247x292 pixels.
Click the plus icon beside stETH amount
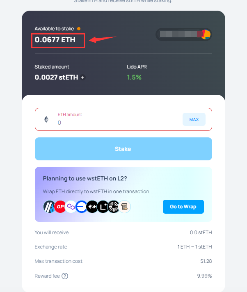[83, 77]
